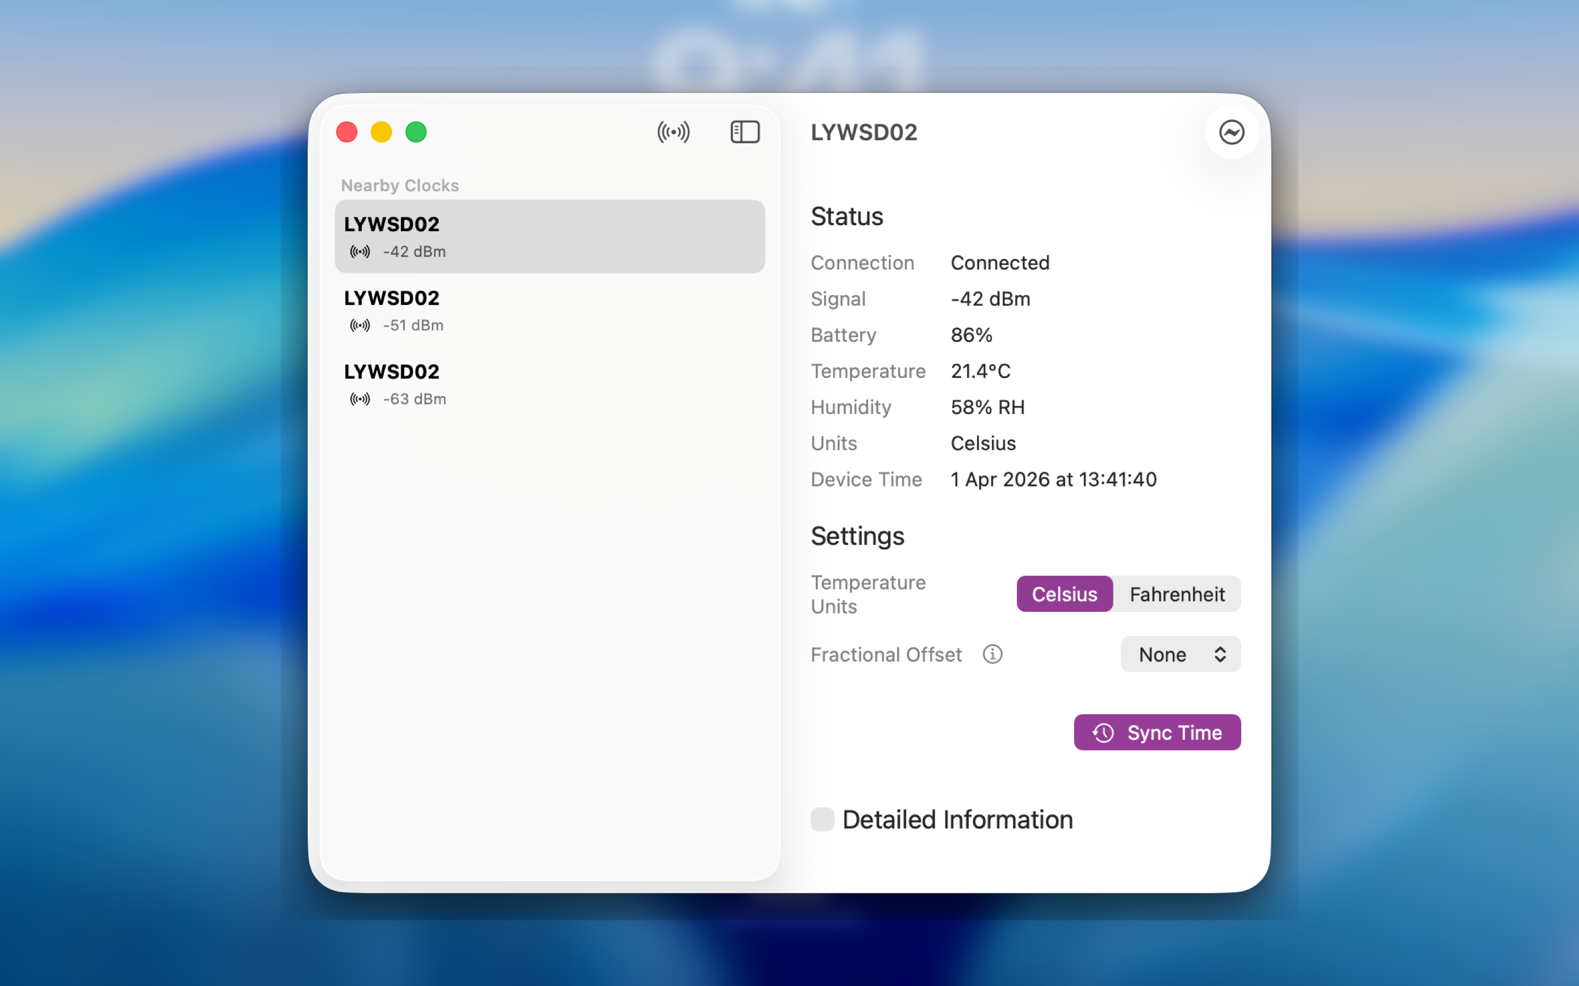
Task: Click the Nearby Clocks section header
Action: click(x=400, y=185)
